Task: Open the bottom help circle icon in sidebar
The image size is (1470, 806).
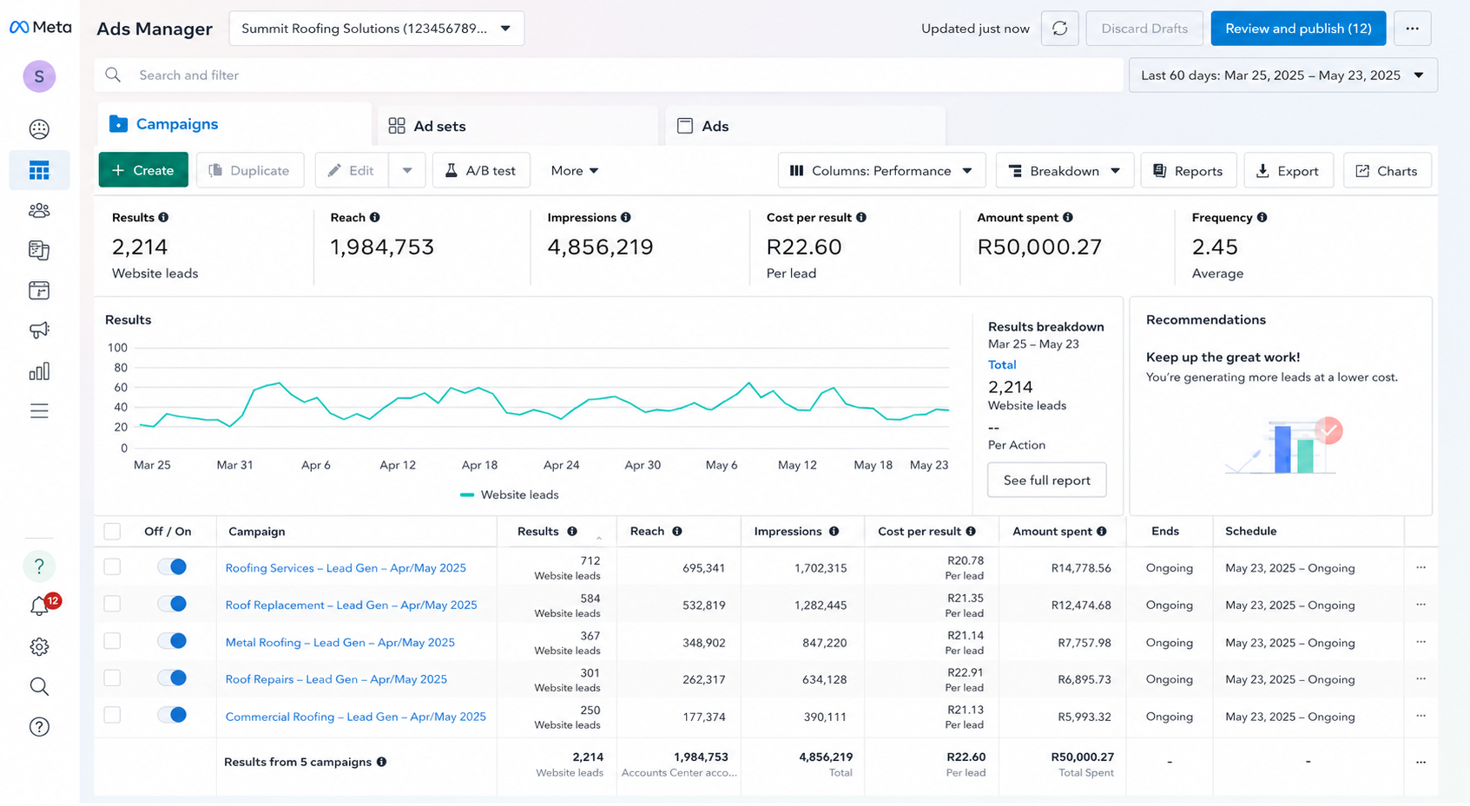Action: (39, 727)
